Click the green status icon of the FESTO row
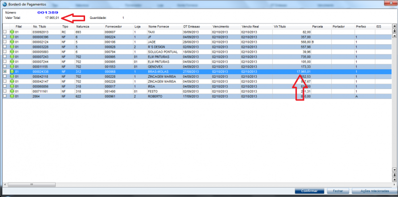 (x=12, y=92)
